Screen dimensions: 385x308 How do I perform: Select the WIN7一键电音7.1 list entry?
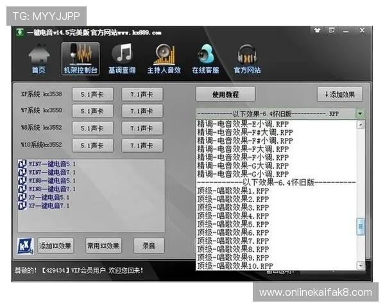[x=47, y=172]
